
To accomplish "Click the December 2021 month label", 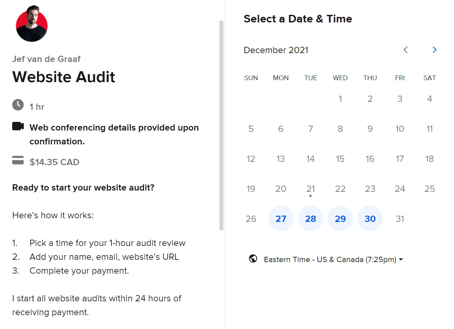I will tap(276, 50).
